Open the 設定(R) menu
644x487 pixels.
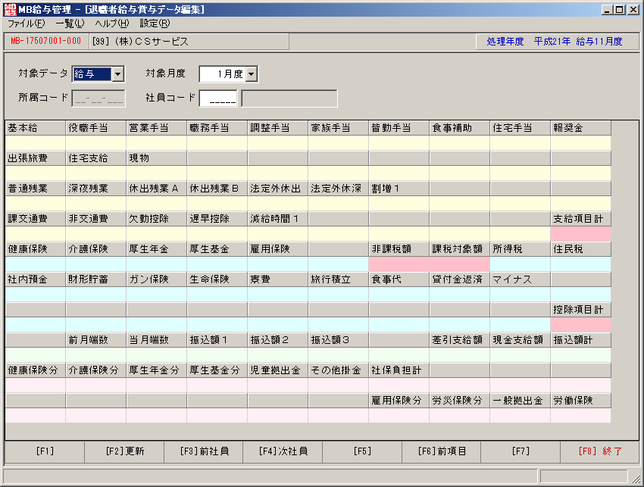click(x=155, y=23)
